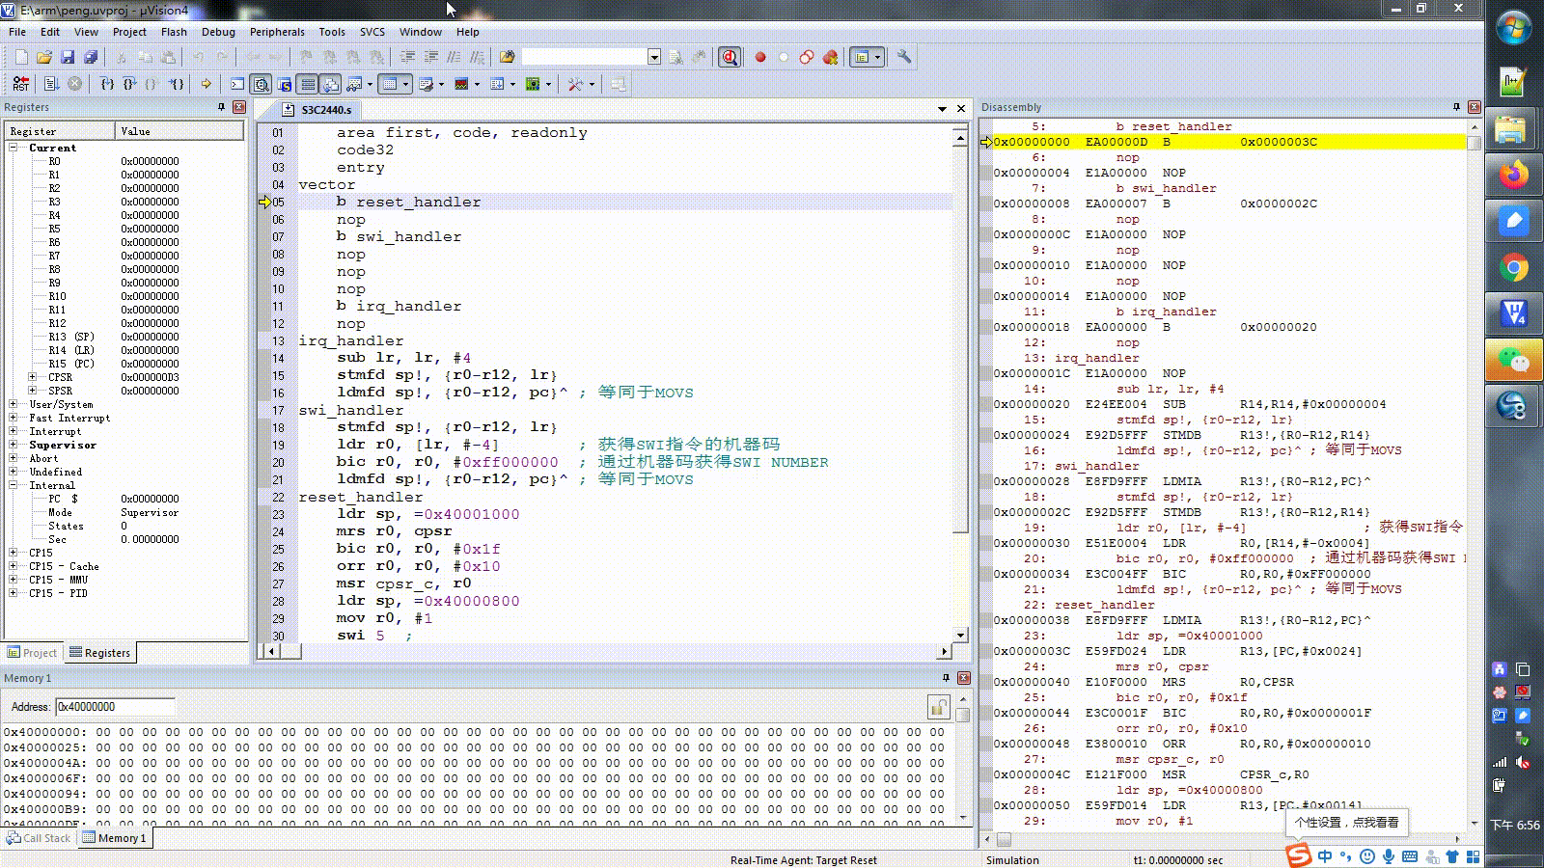Click the Kill all breakpoints icon
The image size is (1544, 868).
[x=830, y=57]
